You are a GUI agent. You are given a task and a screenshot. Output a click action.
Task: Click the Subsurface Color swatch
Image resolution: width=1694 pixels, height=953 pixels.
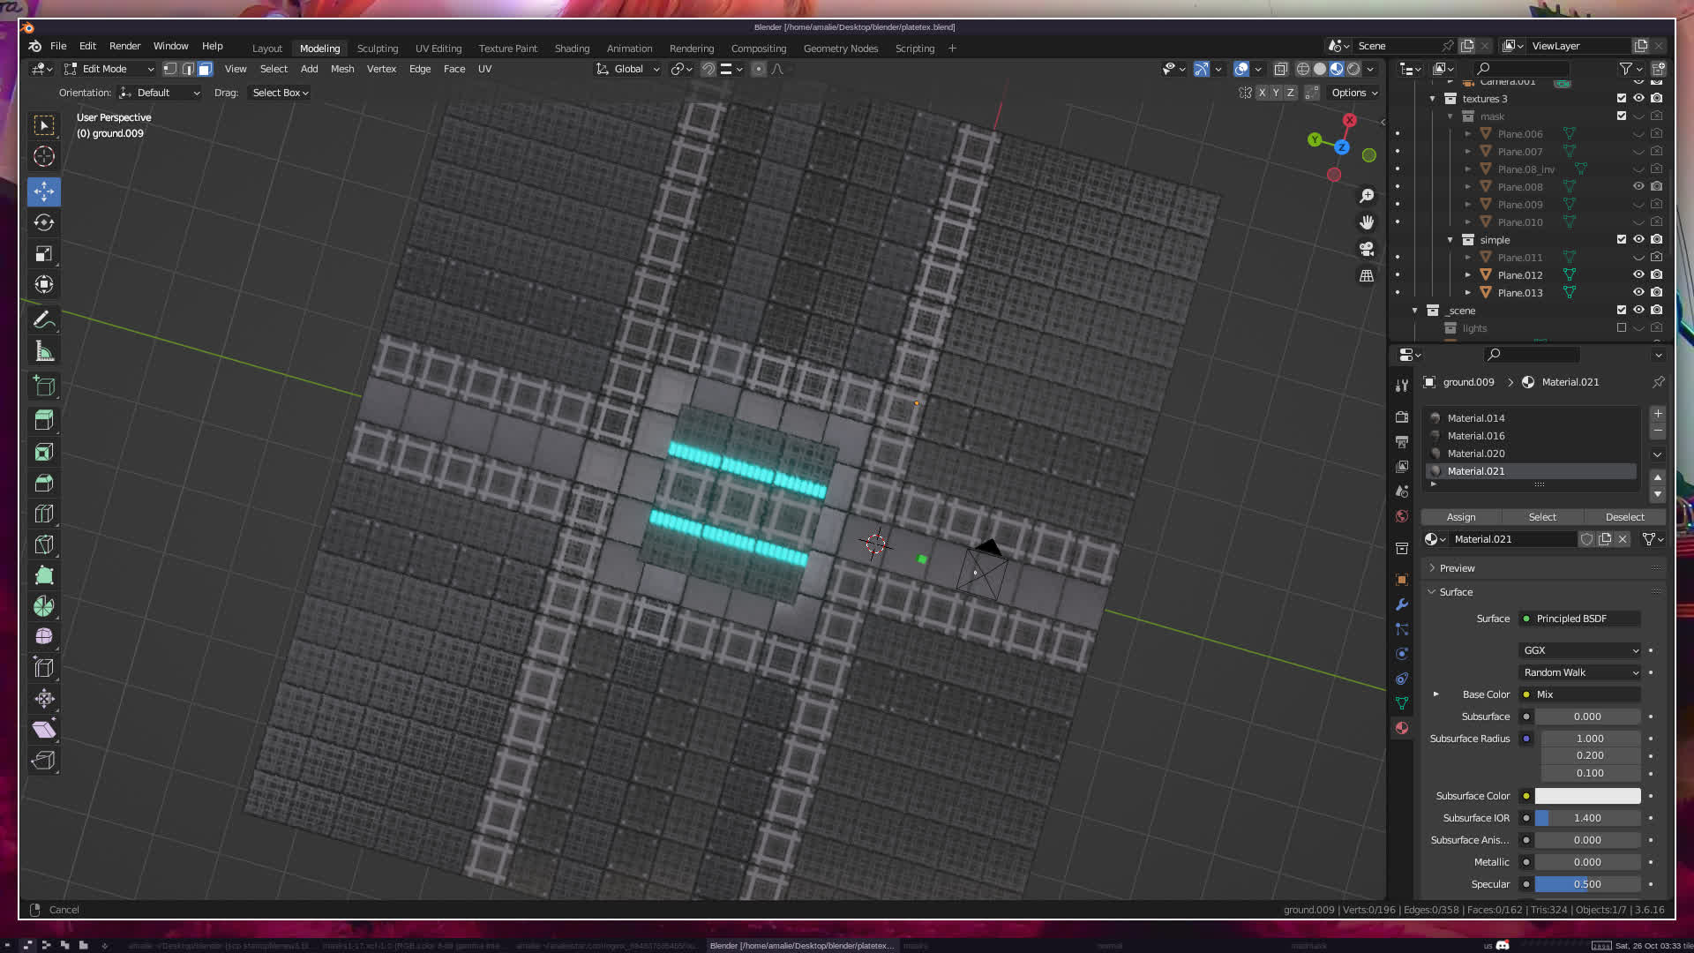pos(1587,796)
